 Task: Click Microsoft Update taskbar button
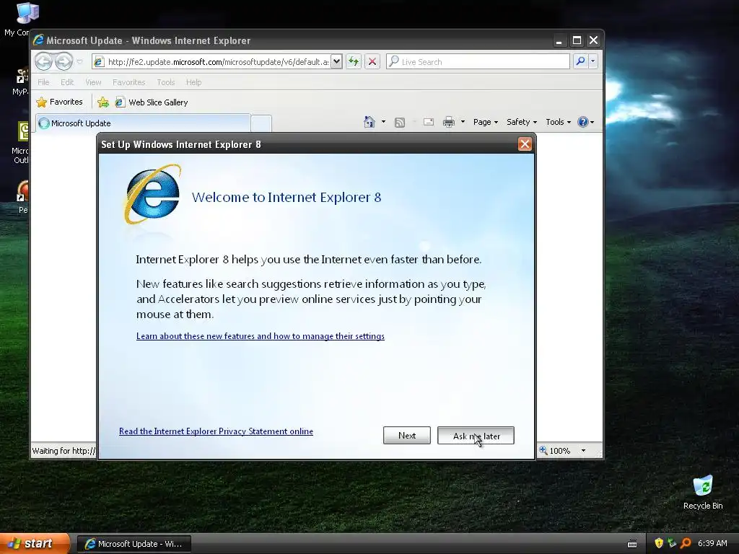(134, 544)
